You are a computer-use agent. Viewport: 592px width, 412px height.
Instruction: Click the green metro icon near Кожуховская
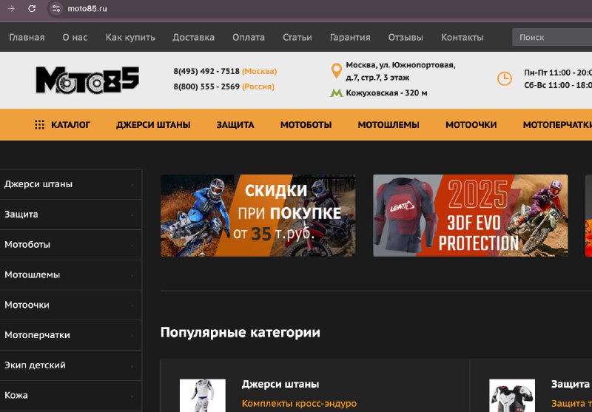[x=336, y=92]
